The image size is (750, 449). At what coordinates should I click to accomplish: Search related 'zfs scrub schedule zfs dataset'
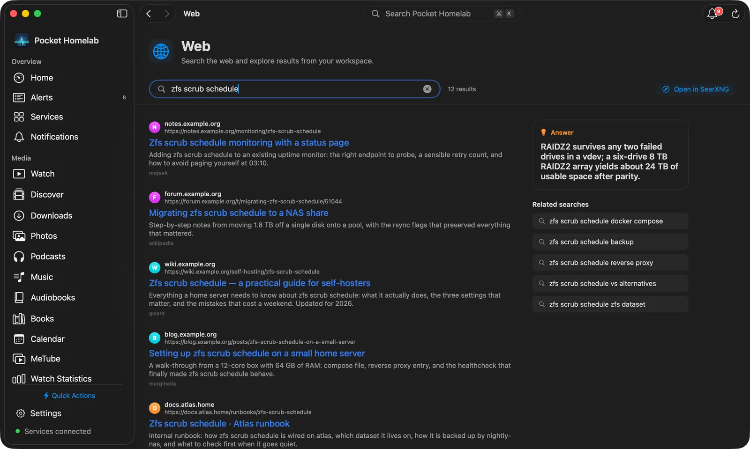click(610, 304)
